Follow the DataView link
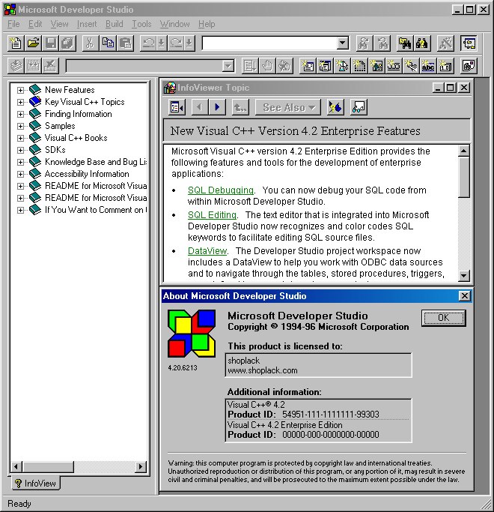494x512 pixels. pyautogui.click(x=207, y=251)
